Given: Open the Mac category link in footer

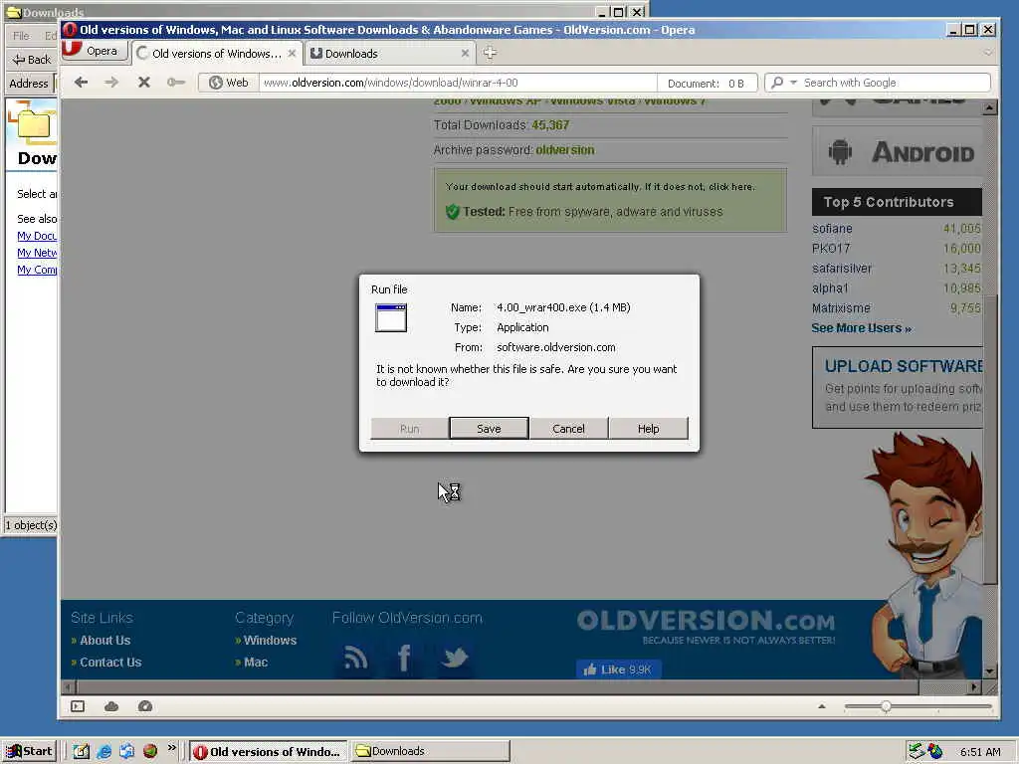Looking at the screenshot, I should point(256,662).
